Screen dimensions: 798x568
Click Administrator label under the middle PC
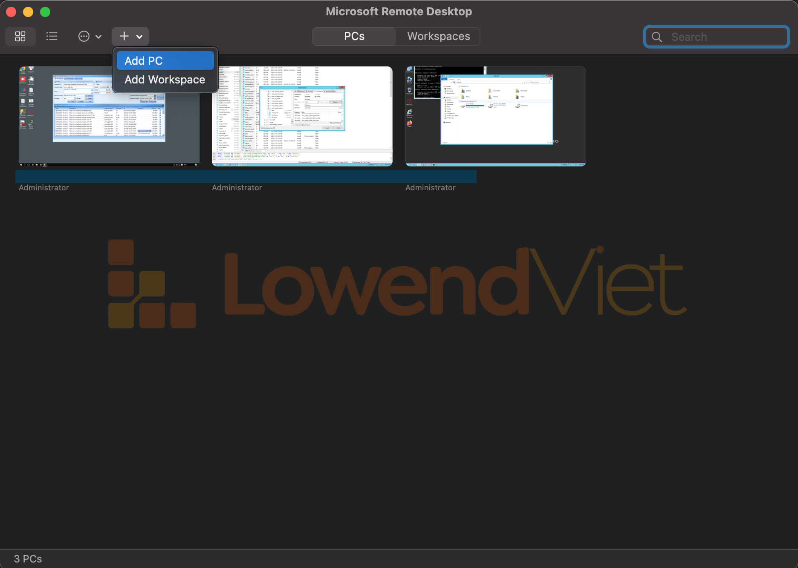237,188
